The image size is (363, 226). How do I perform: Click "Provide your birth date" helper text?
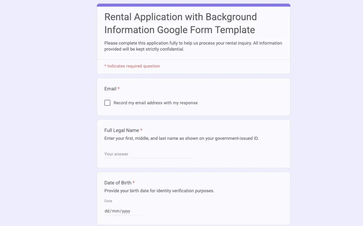[159, 191]
